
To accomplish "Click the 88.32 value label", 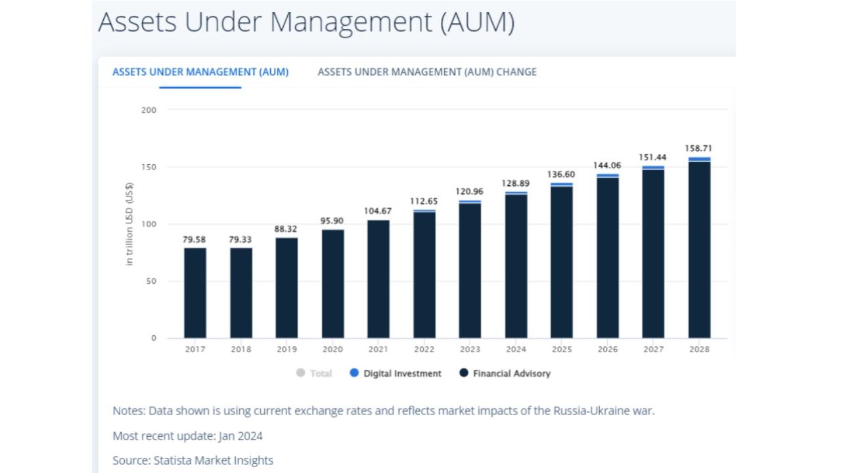I will [x=286, y=229].
